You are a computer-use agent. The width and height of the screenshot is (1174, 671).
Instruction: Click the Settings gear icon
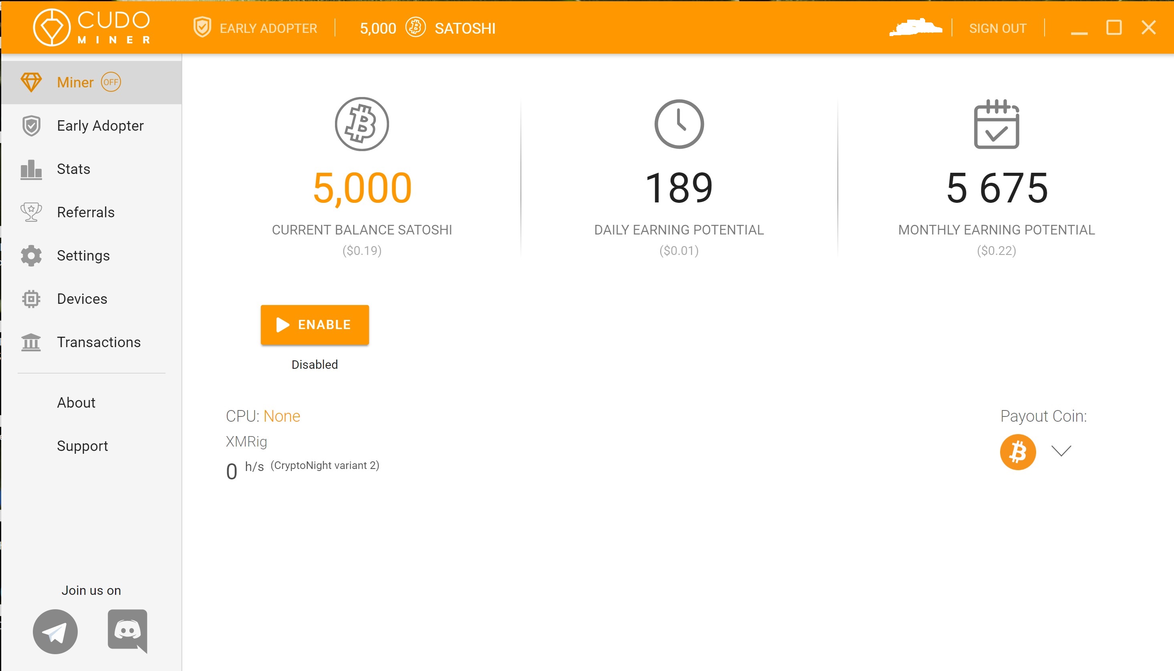[31, 256]
